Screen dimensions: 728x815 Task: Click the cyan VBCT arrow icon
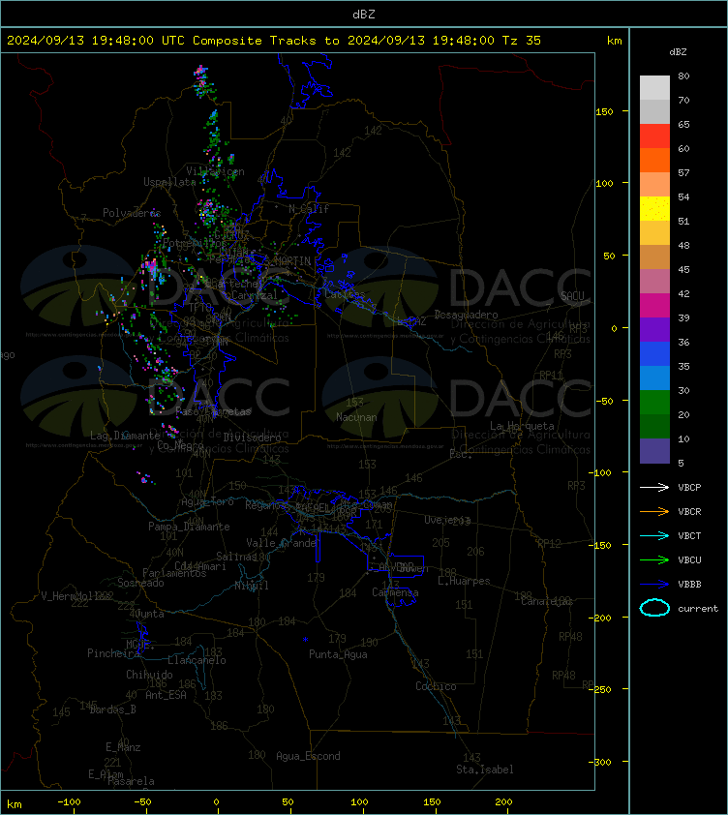coord(654,535)
